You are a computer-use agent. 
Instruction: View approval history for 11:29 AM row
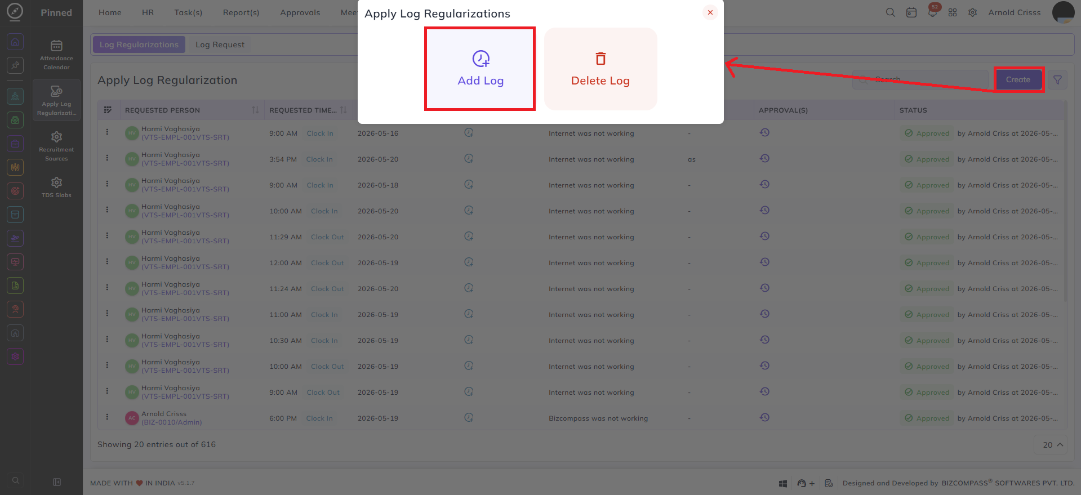pos(764,236)
